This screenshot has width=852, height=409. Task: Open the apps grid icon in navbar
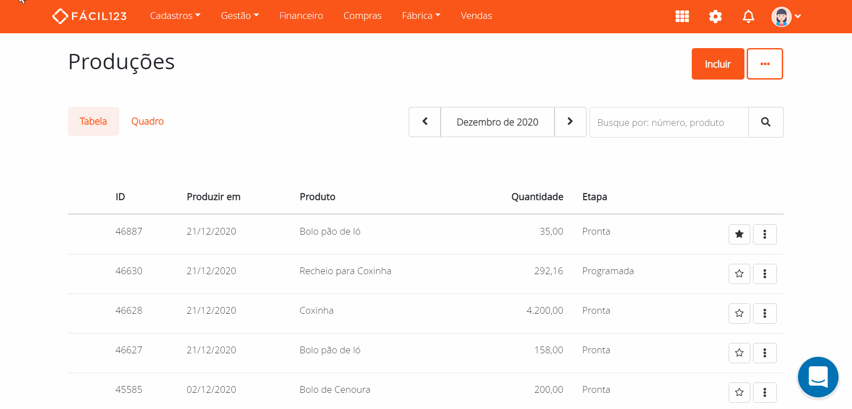(682, 16)
